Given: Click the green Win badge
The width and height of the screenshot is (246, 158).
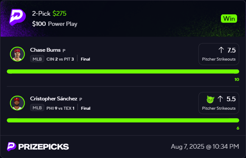Looking at the screenshot, I should pyautogui.click(x=229, y=19).
